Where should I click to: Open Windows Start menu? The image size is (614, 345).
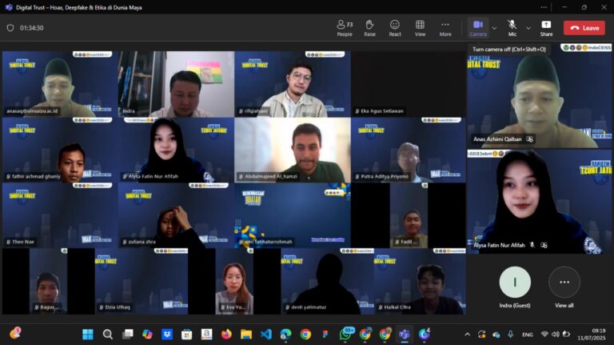(87, 334)
